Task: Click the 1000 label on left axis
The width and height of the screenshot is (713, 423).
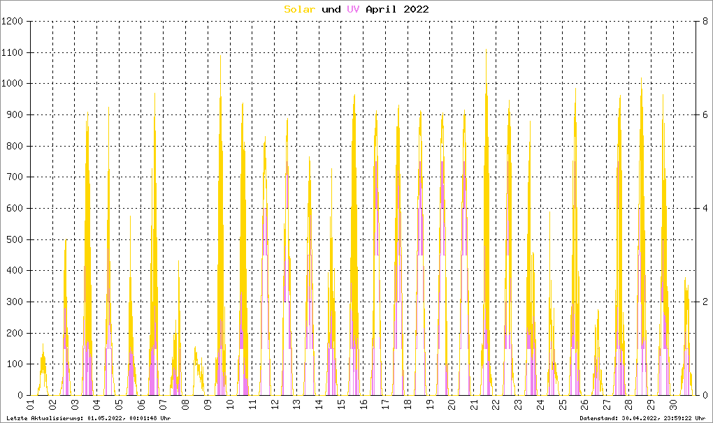Action: pyautogui.click(x=12, y=84)
